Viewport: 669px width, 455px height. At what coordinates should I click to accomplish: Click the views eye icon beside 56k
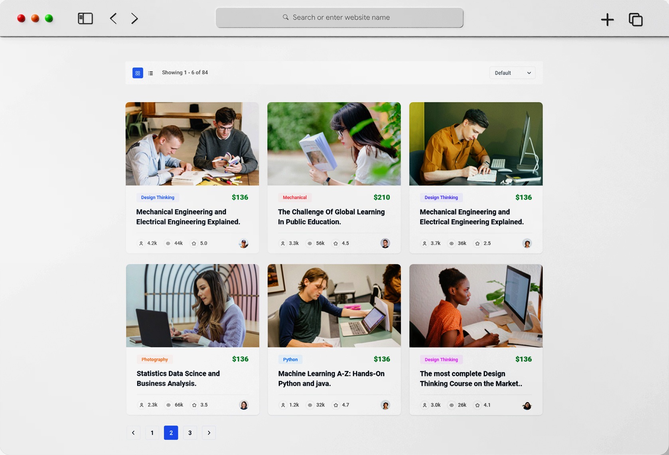(310, 243)
